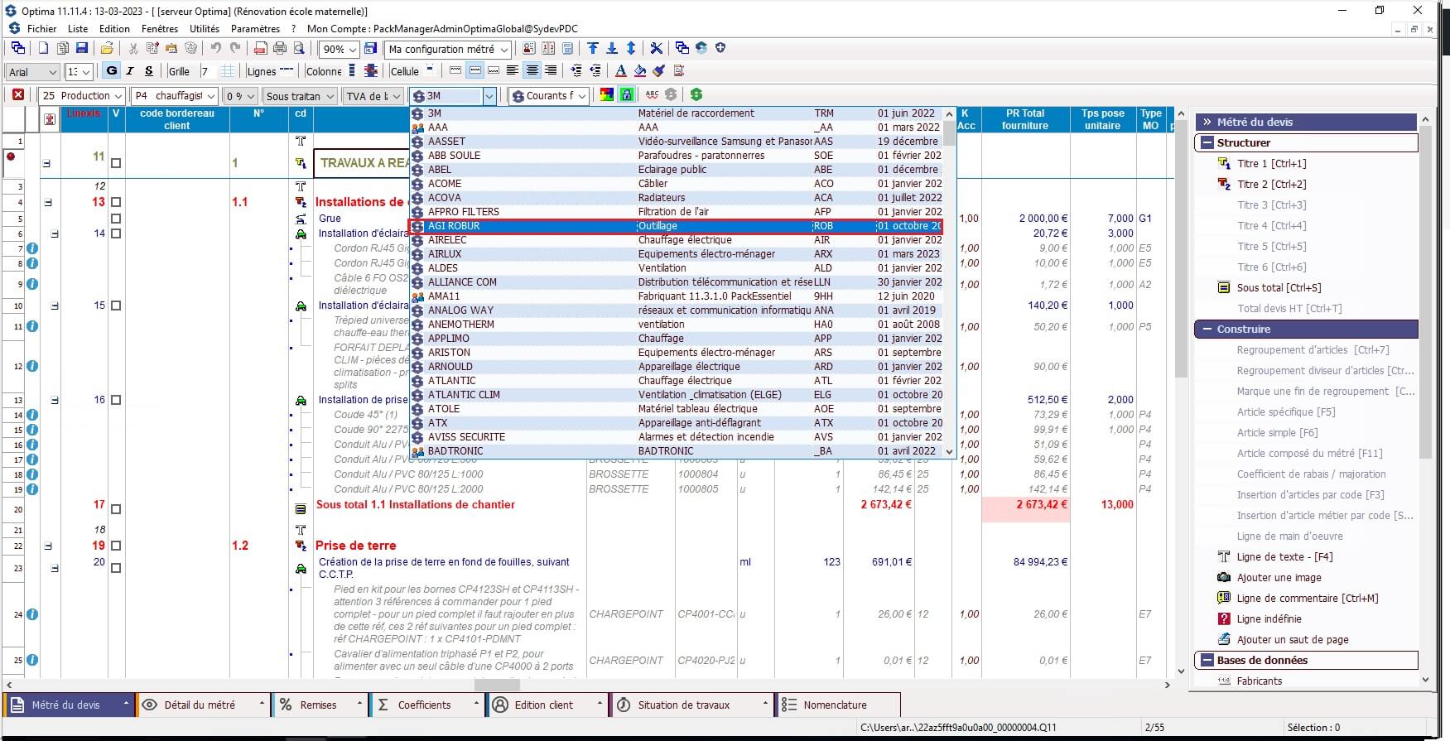Collapse the Construire section
1450x741 pixels.
tap(1208, 329)
